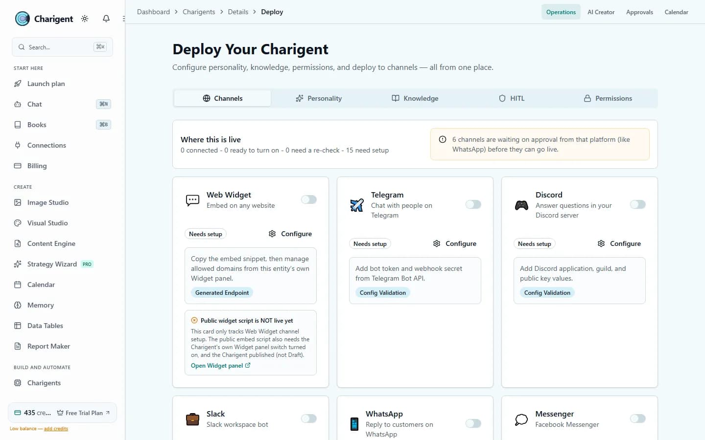Toggle light/dark theme sun icon
This screenshot has height=440, width=705.
(x=85, y=19)
